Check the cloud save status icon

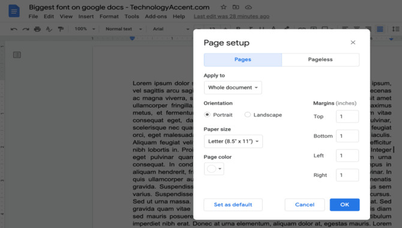tap(248, 7)
